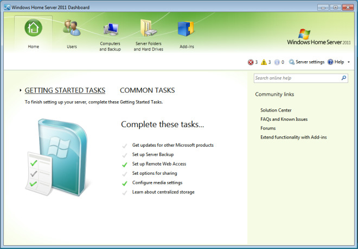Maximize the Dashboard window
The width and height of the screenshot is (358, 249).
click(335, 8)
